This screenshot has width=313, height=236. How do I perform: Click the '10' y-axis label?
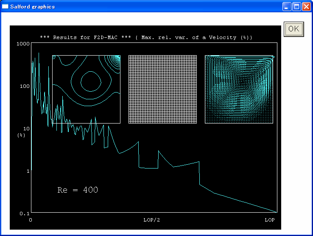click(26, 129)
